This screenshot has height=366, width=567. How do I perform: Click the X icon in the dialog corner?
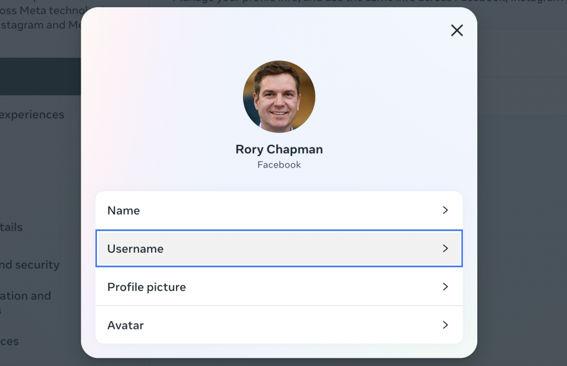[x=457, y=30]
